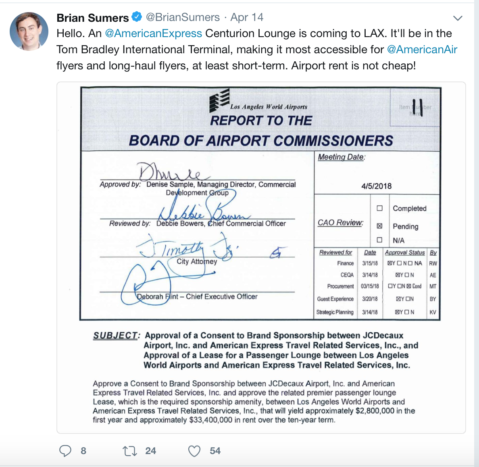Click the reply count 8

click(x=83, y=451)
